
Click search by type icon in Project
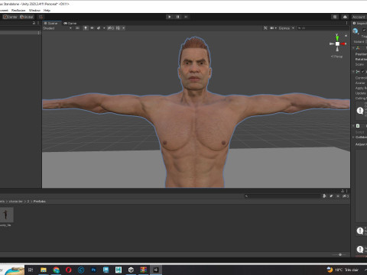point(324,196)
